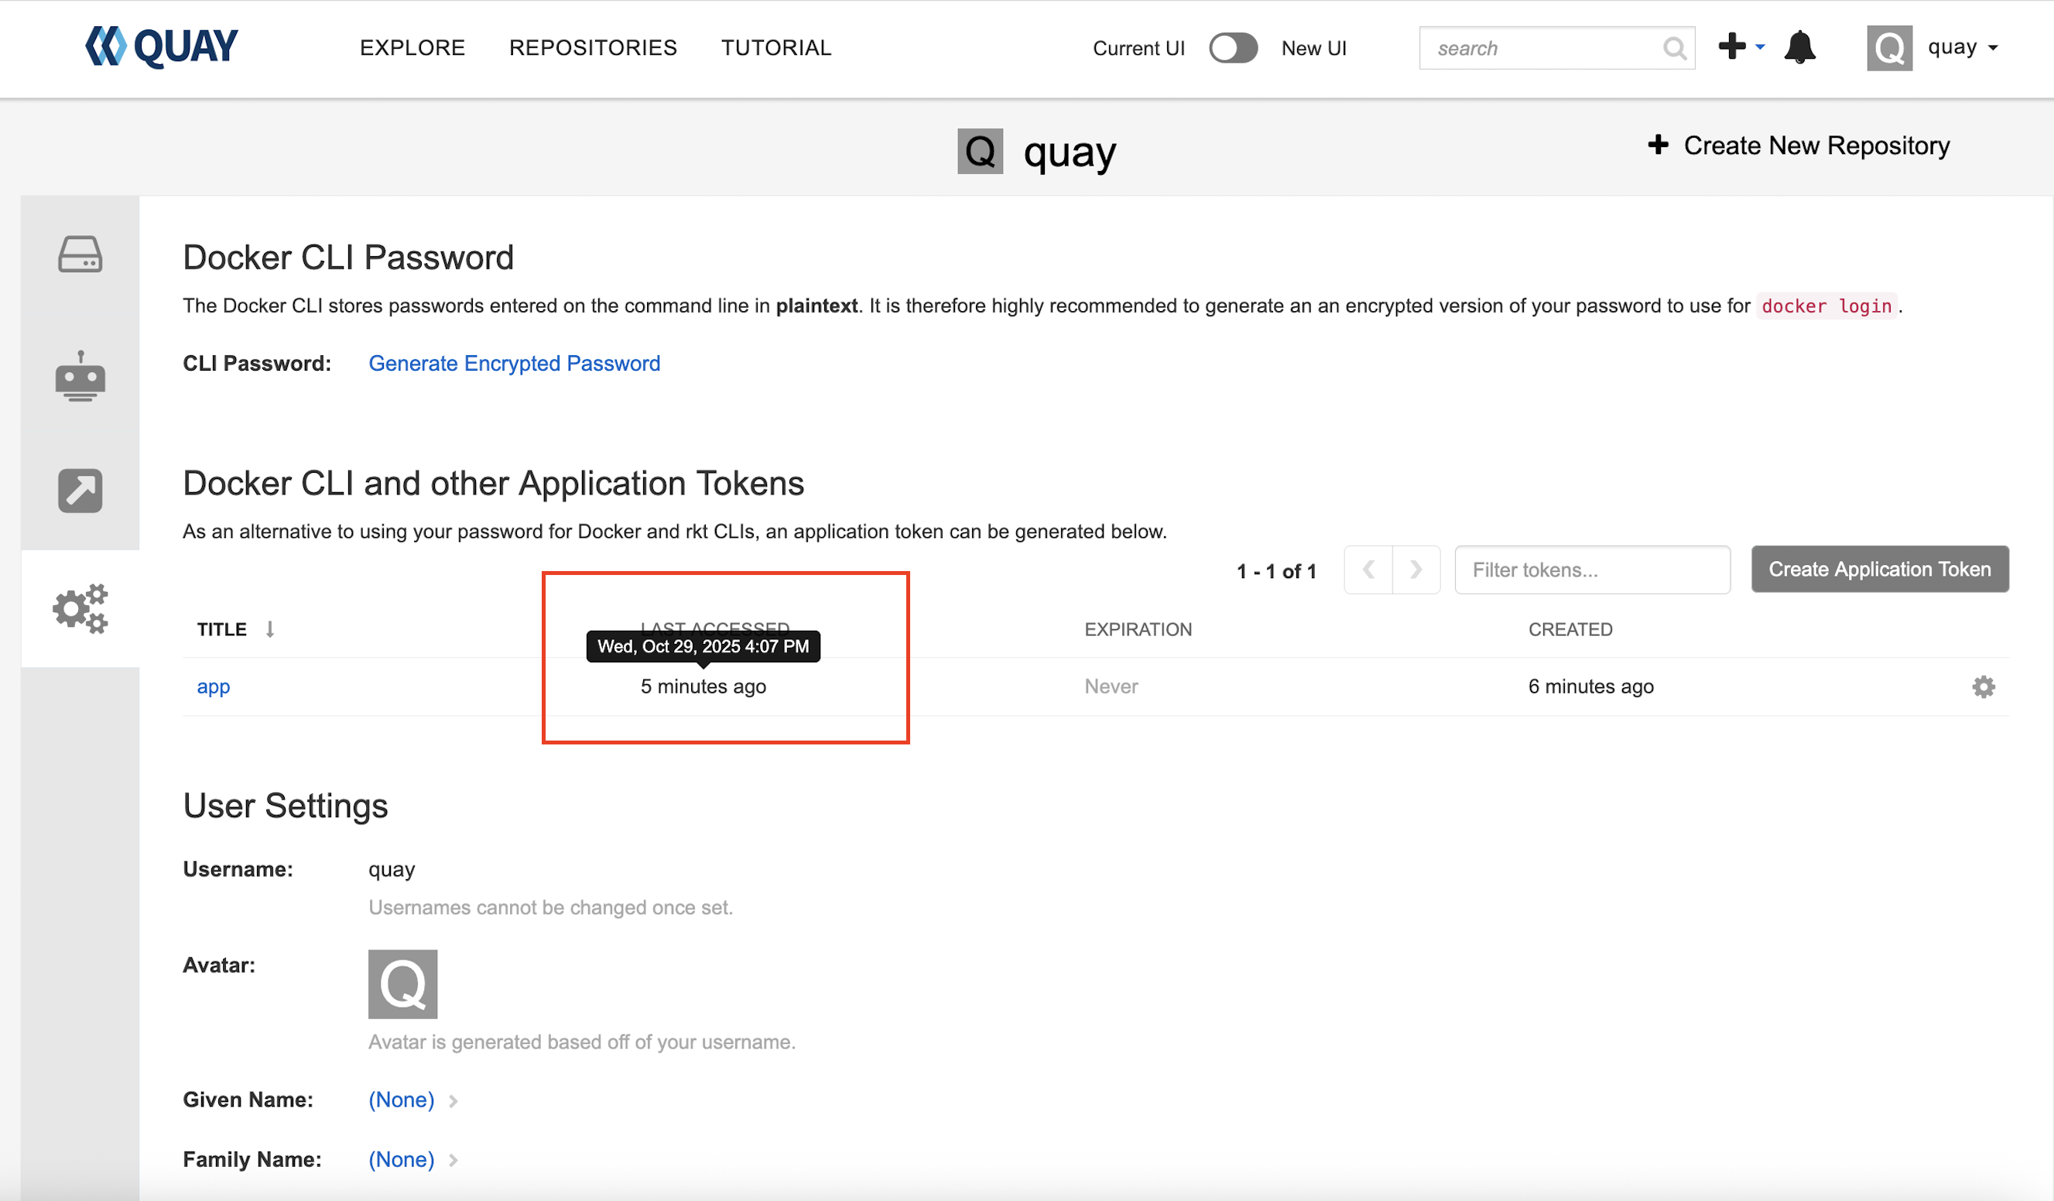The image size is (2054, 1201).
Task: Open the app token link
Action: click(213, 687)
